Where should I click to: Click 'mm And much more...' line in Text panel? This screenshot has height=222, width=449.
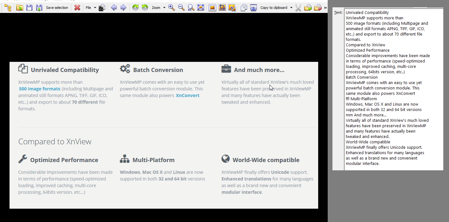point(366,115)
